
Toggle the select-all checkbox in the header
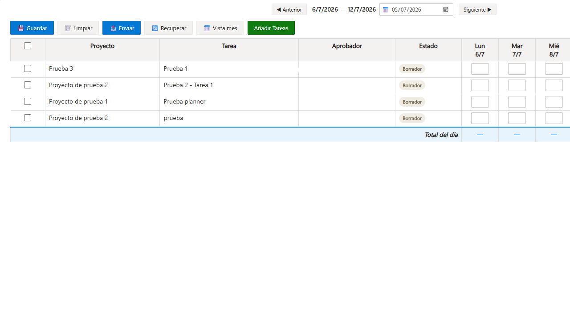[x=28, y=46]
